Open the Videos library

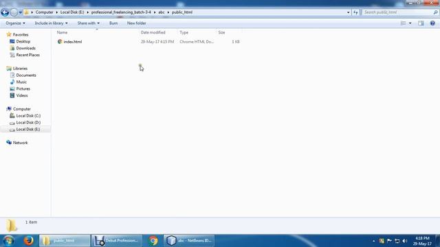click(x=22, y=95)
